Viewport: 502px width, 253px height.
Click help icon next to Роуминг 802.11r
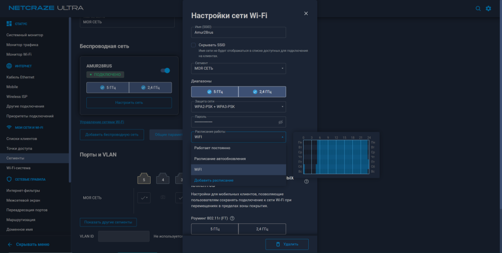232,218
